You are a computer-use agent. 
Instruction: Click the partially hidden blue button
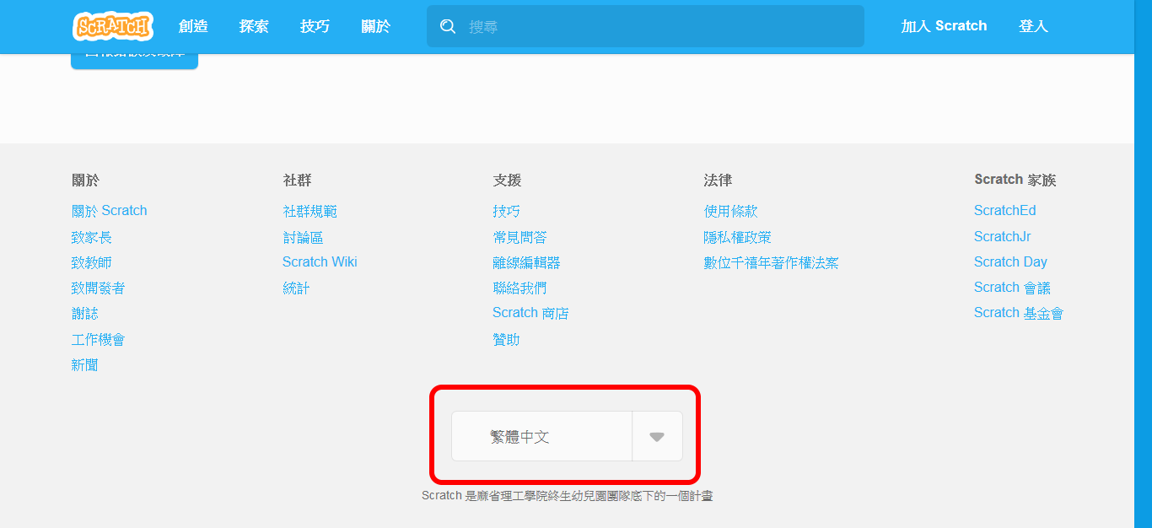point(134,61)
